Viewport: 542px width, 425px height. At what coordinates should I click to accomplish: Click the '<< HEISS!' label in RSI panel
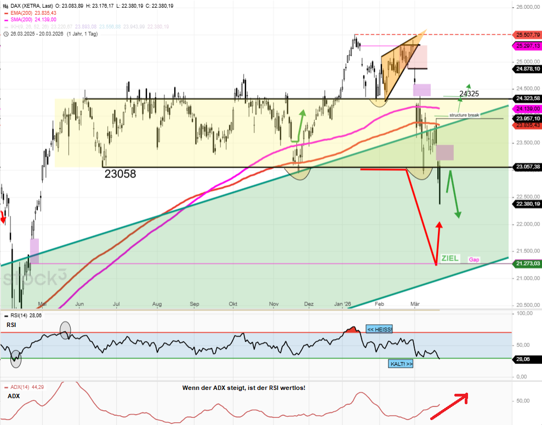click(x=379, y=329)
